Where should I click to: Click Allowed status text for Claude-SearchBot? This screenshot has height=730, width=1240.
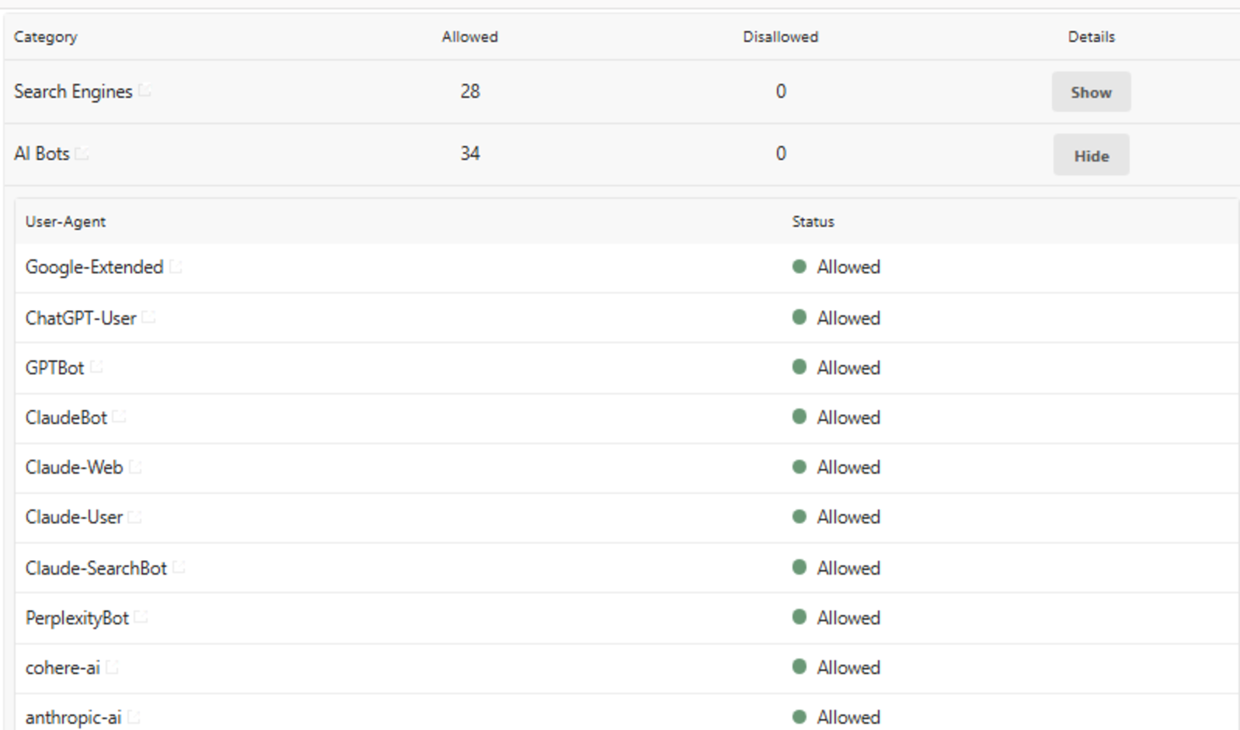pyautogui.click(x=848, y=568)
